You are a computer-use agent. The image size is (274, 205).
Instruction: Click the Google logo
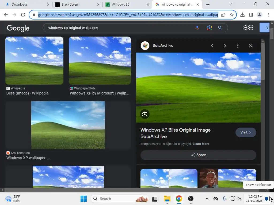tap(18, 28)
